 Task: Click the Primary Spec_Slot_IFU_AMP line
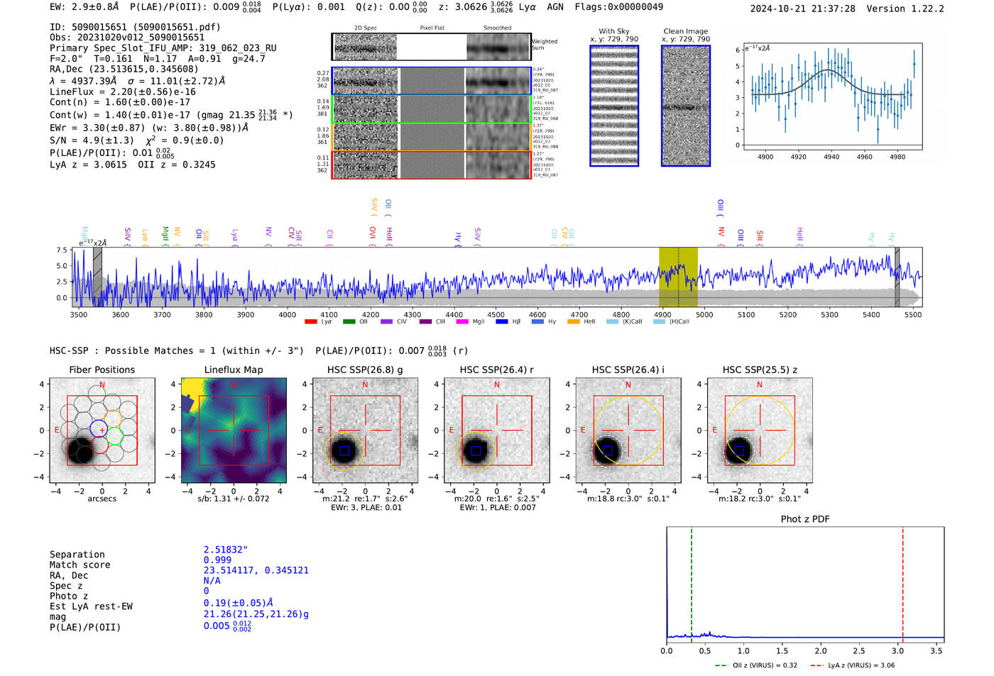tap(163, 48)
